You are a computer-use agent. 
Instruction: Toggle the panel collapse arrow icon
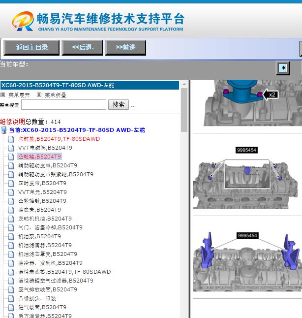pyautogui.click(x=283, y=68)
